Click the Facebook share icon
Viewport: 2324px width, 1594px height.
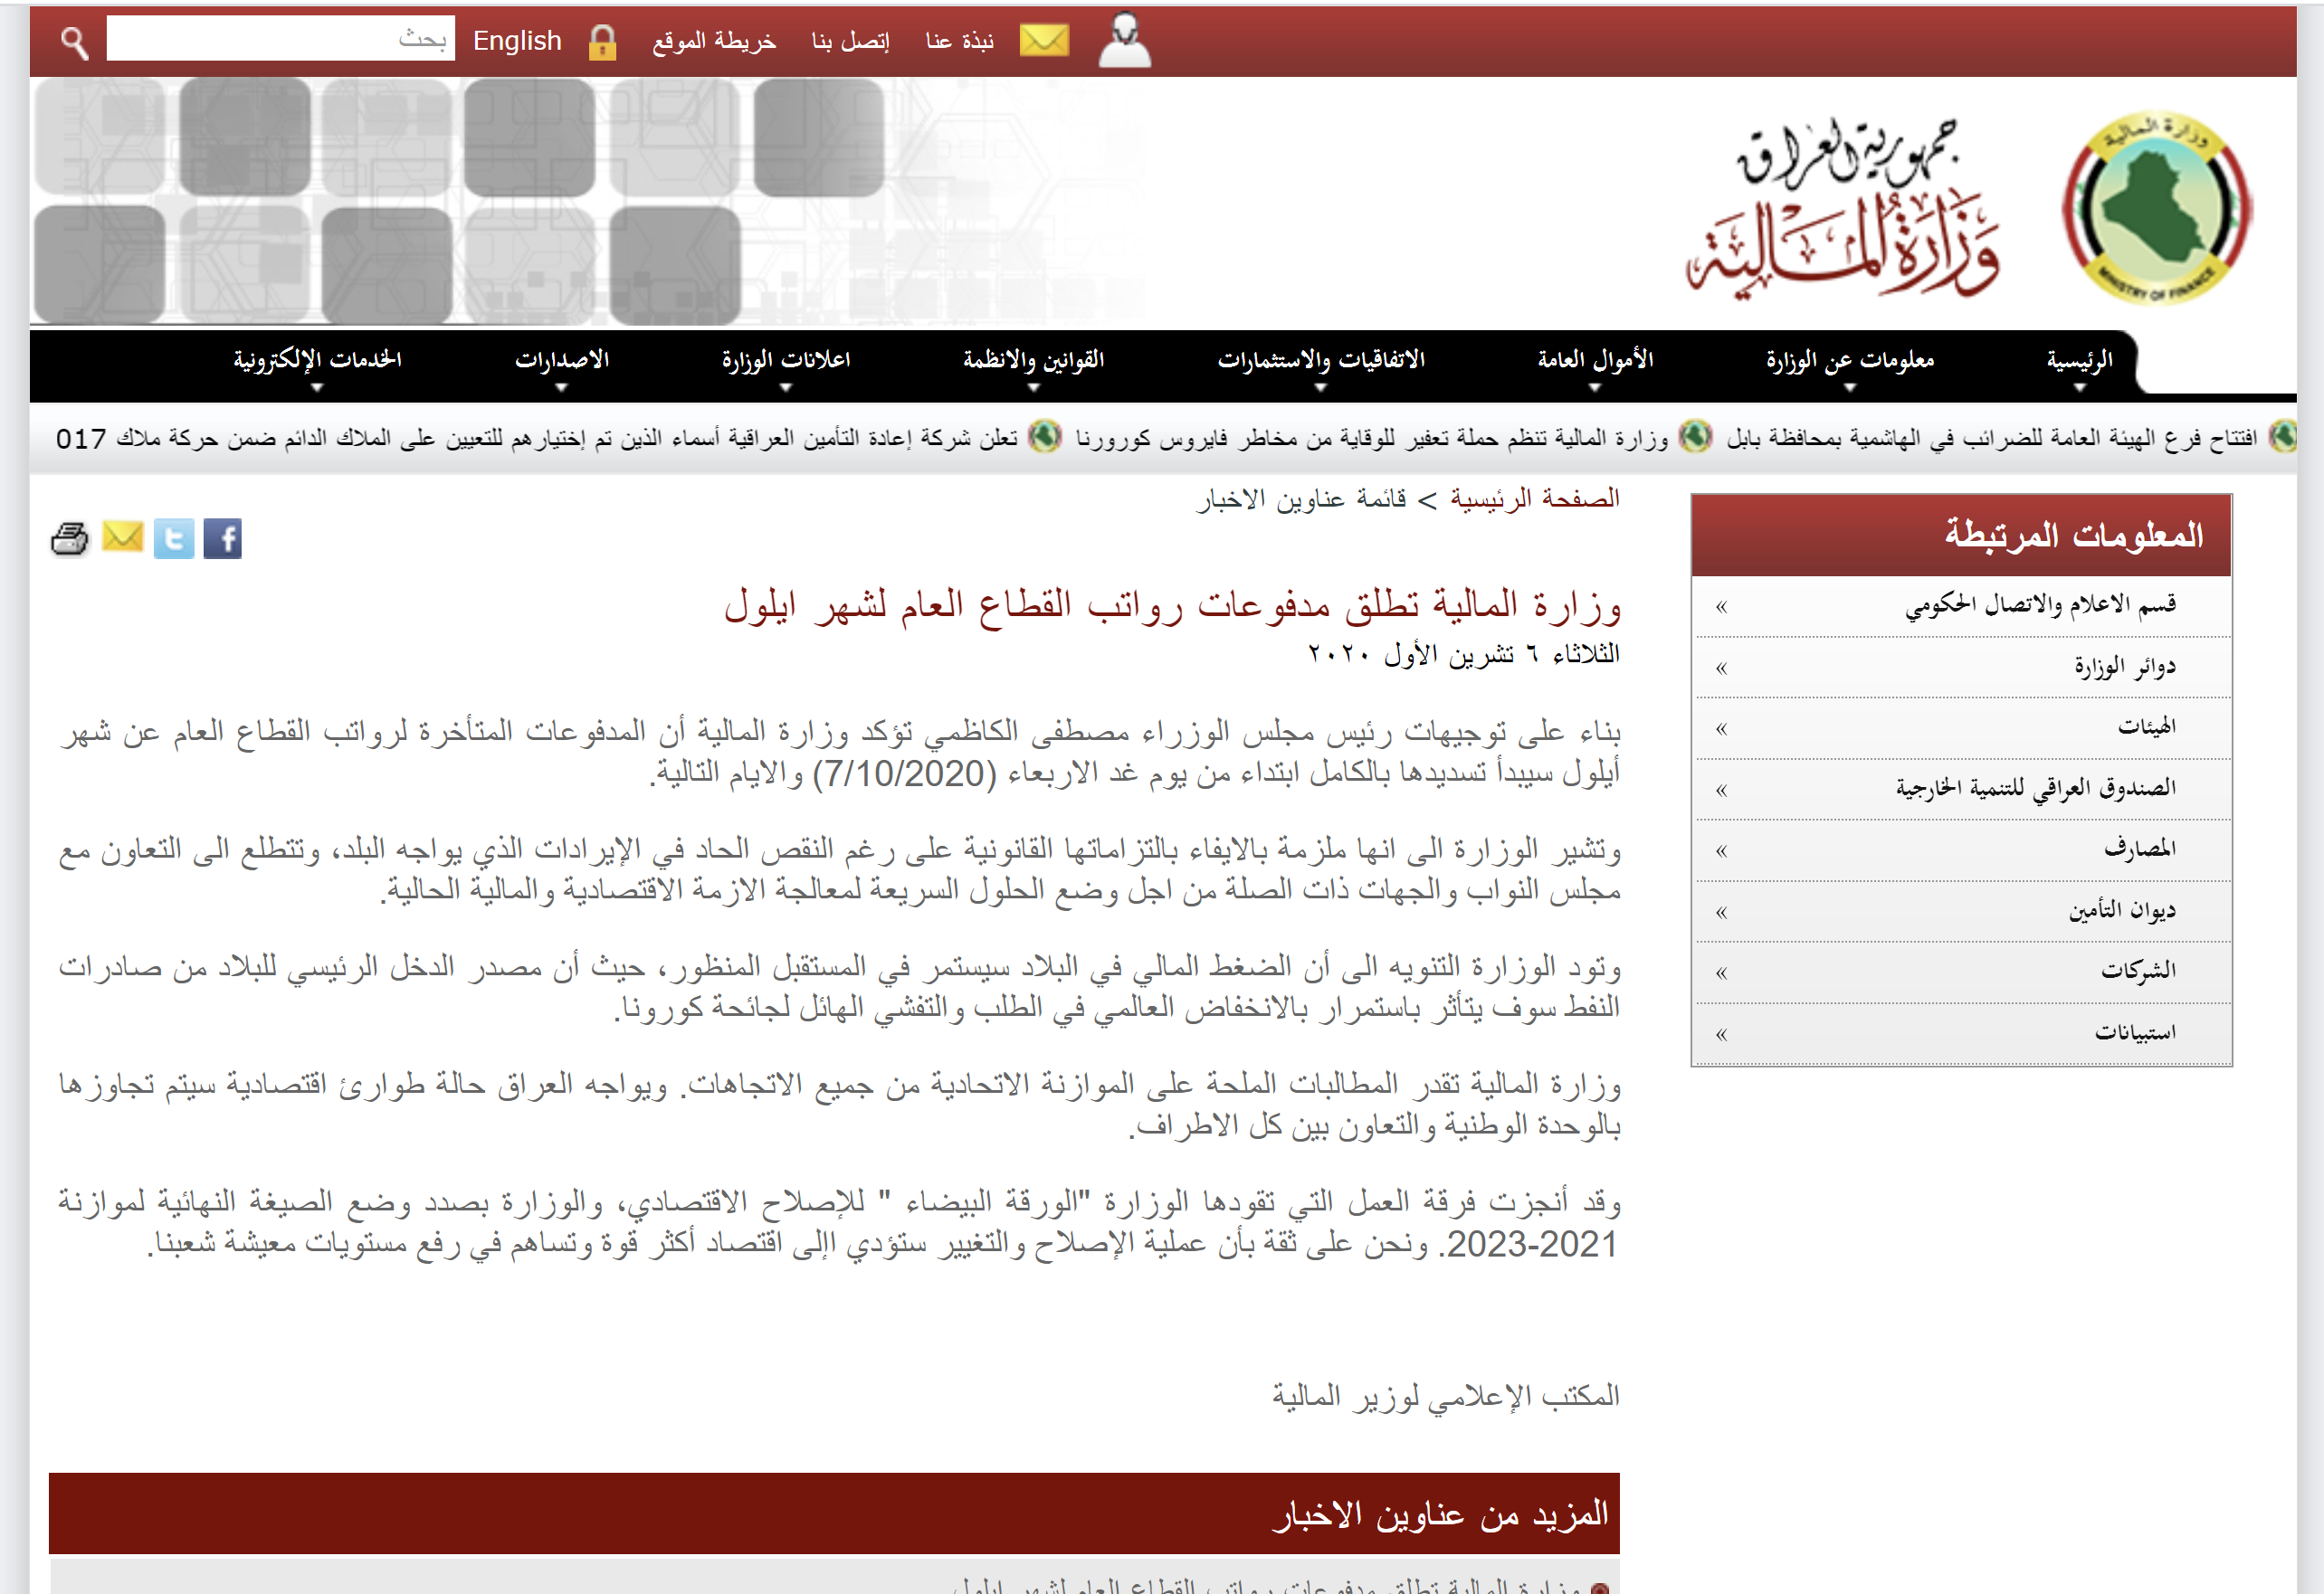coord(222,540)
